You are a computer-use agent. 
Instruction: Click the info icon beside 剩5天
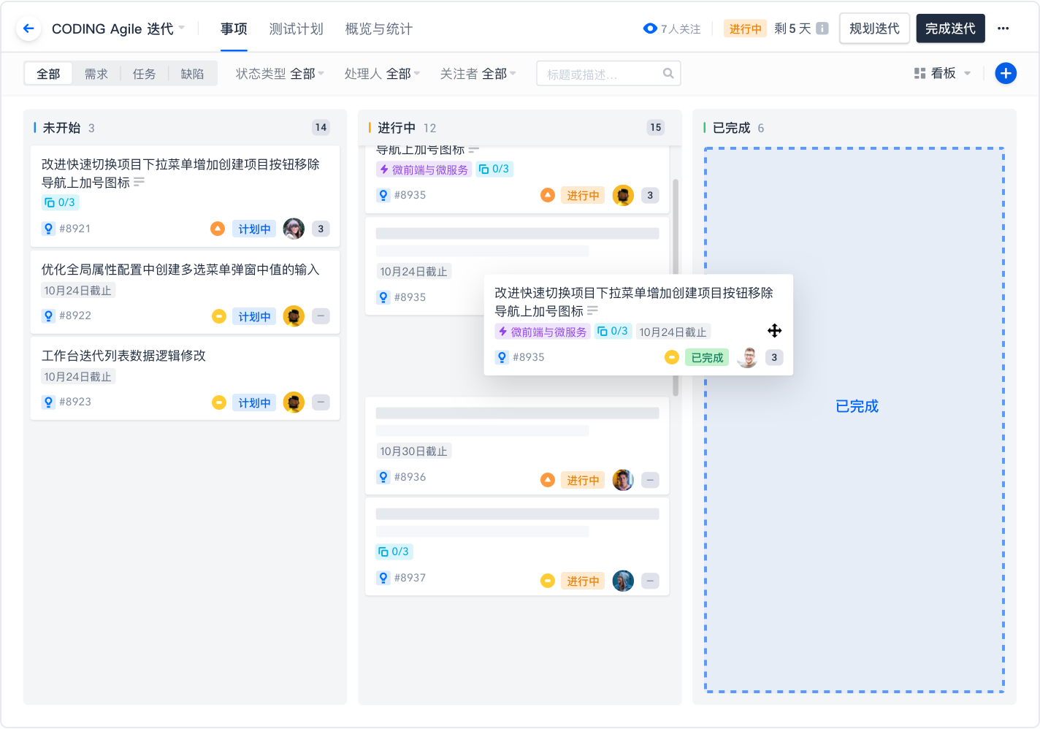click(x=822, y=28)
